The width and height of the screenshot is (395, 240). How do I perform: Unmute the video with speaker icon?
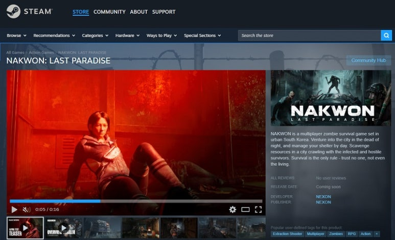click(26, 209)
